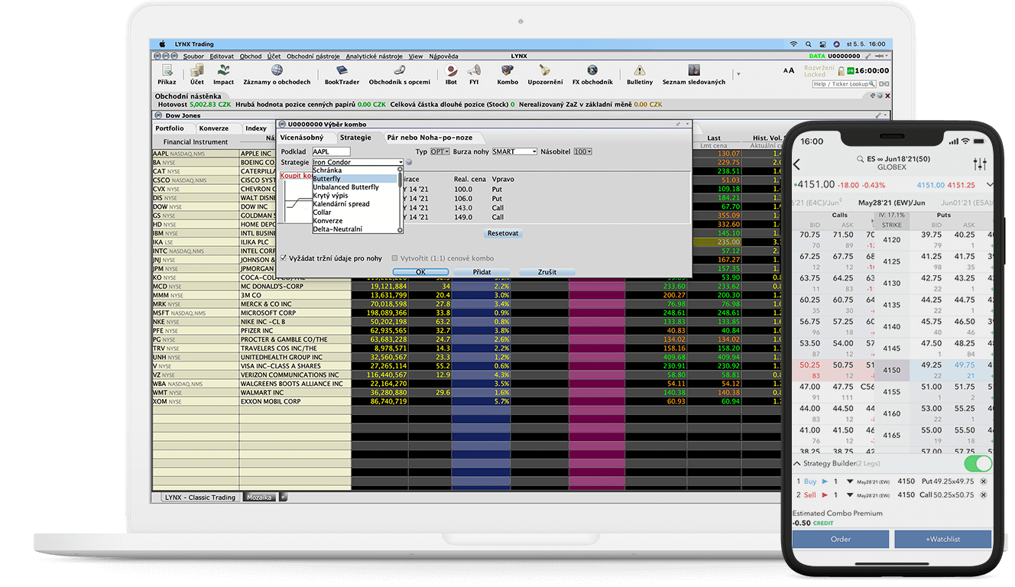
Task: Click the Přidat button
Action: click(x=482, y=272)
